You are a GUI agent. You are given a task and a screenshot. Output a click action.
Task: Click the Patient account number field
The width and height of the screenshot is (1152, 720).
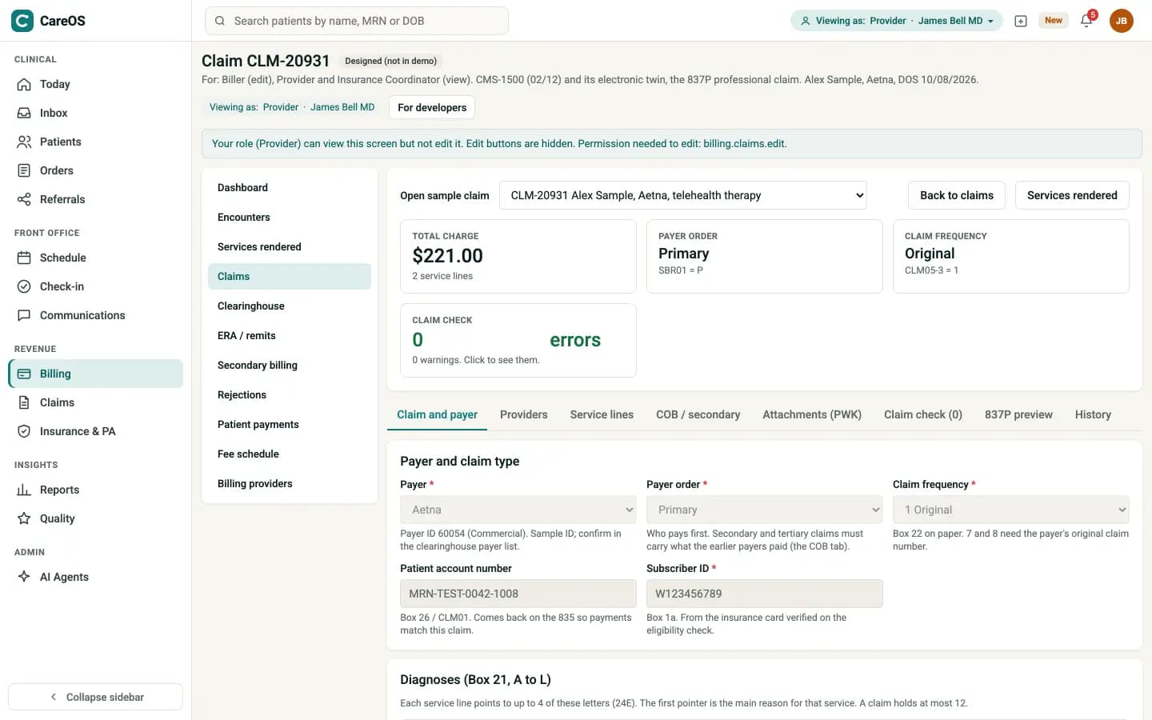click(518, 594)
